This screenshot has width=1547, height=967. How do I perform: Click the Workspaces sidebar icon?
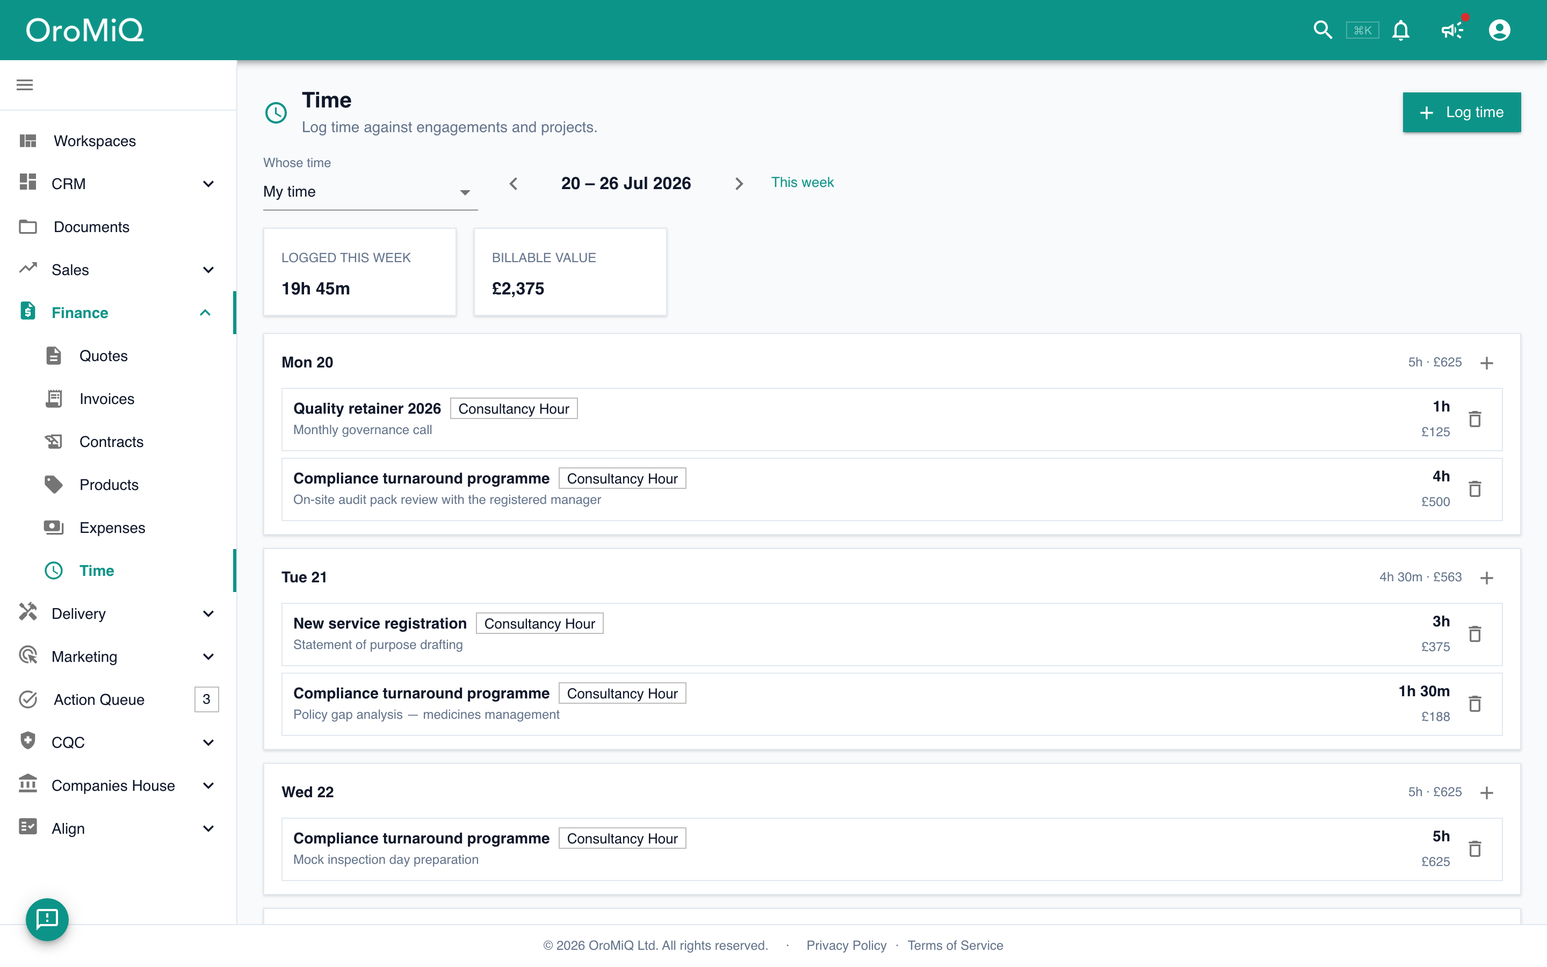(28, 141)
